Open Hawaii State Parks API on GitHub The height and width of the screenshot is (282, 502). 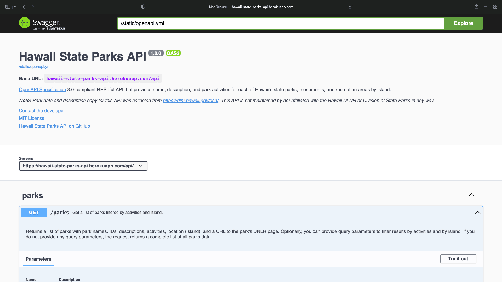click(x=54, y=126)
